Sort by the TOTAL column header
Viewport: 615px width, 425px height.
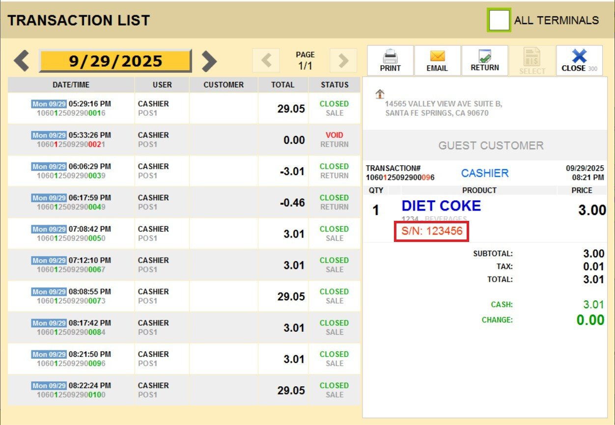point(282,84)
